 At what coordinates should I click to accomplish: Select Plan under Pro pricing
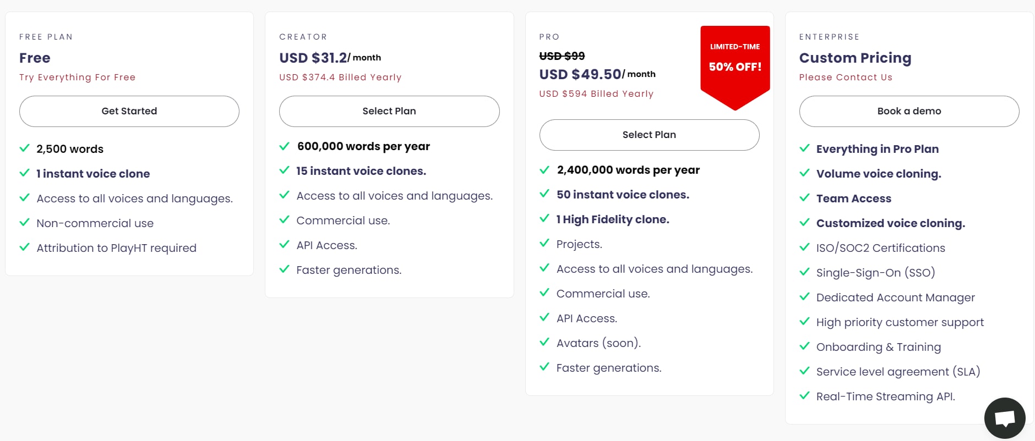[649, 135]
